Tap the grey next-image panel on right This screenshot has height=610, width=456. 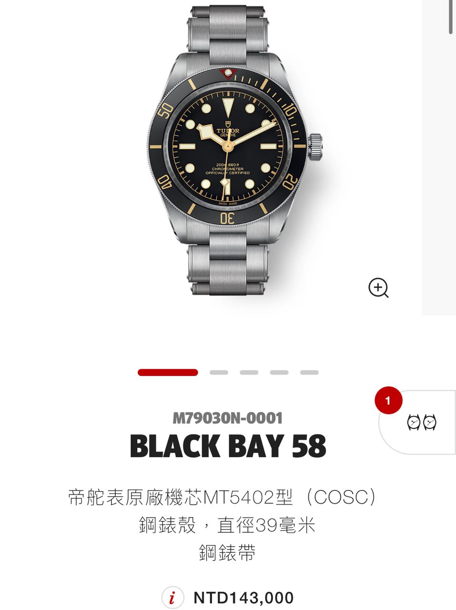click(439, 157)
